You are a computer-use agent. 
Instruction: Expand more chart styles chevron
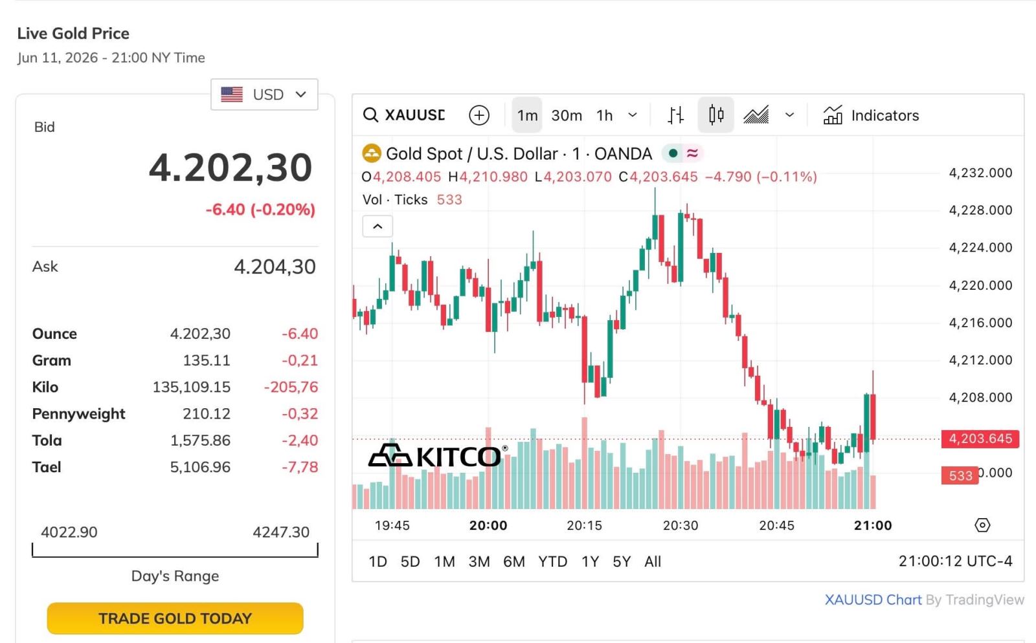789,115
